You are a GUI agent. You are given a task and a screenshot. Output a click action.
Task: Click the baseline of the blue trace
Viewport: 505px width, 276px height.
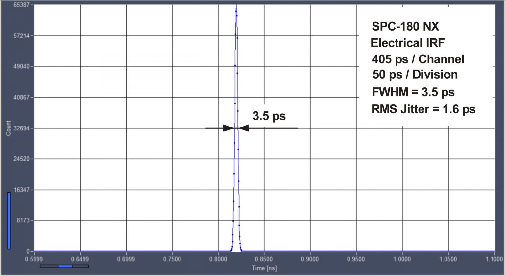pos(132,250)
